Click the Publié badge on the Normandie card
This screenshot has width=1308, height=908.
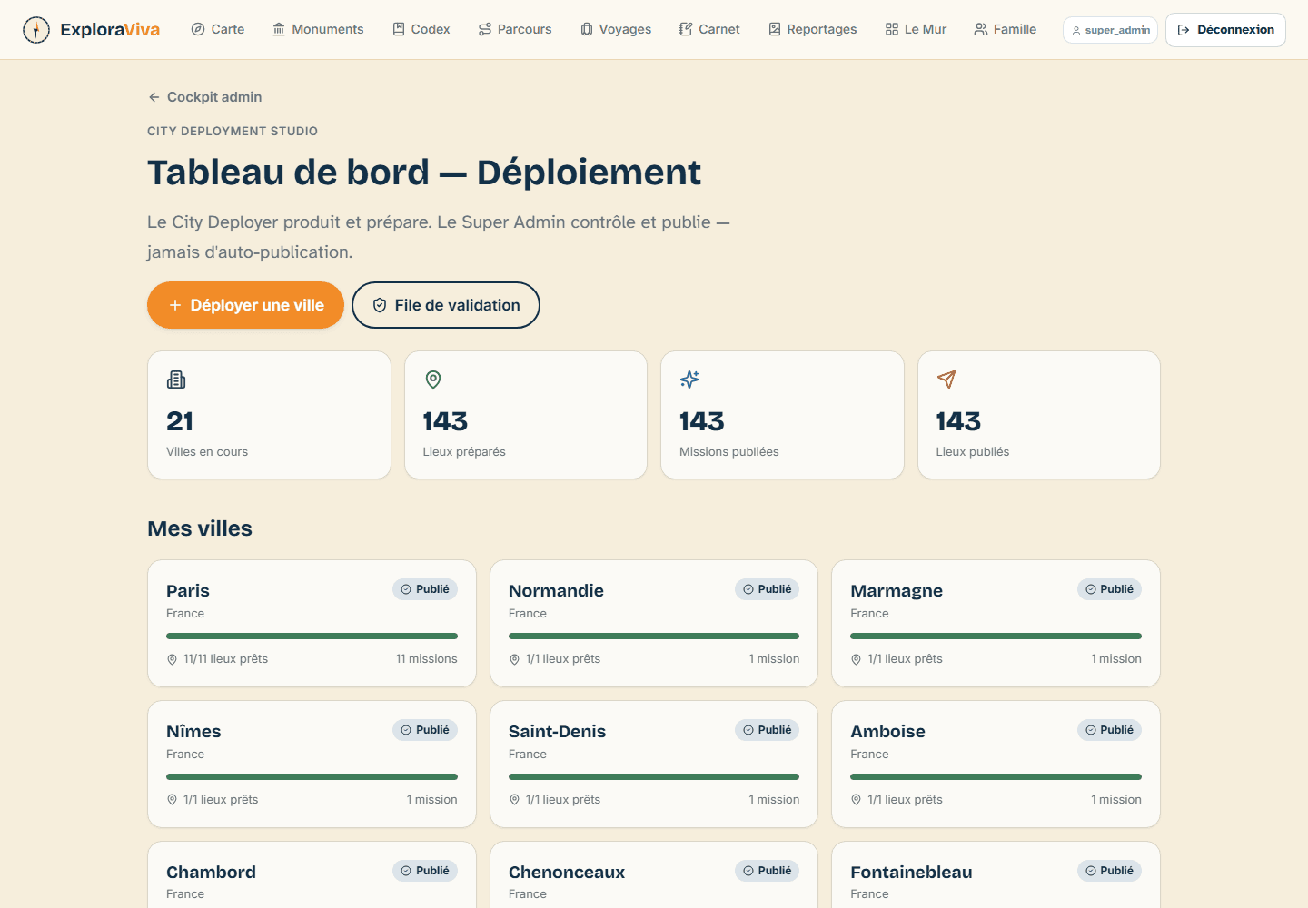pyautogui.click(x=768, y=589)
